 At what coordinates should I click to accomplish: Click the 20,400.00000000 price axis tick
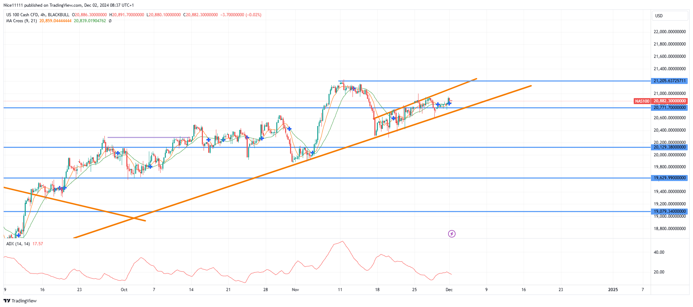pyautogui.click(x=670, y=130)
